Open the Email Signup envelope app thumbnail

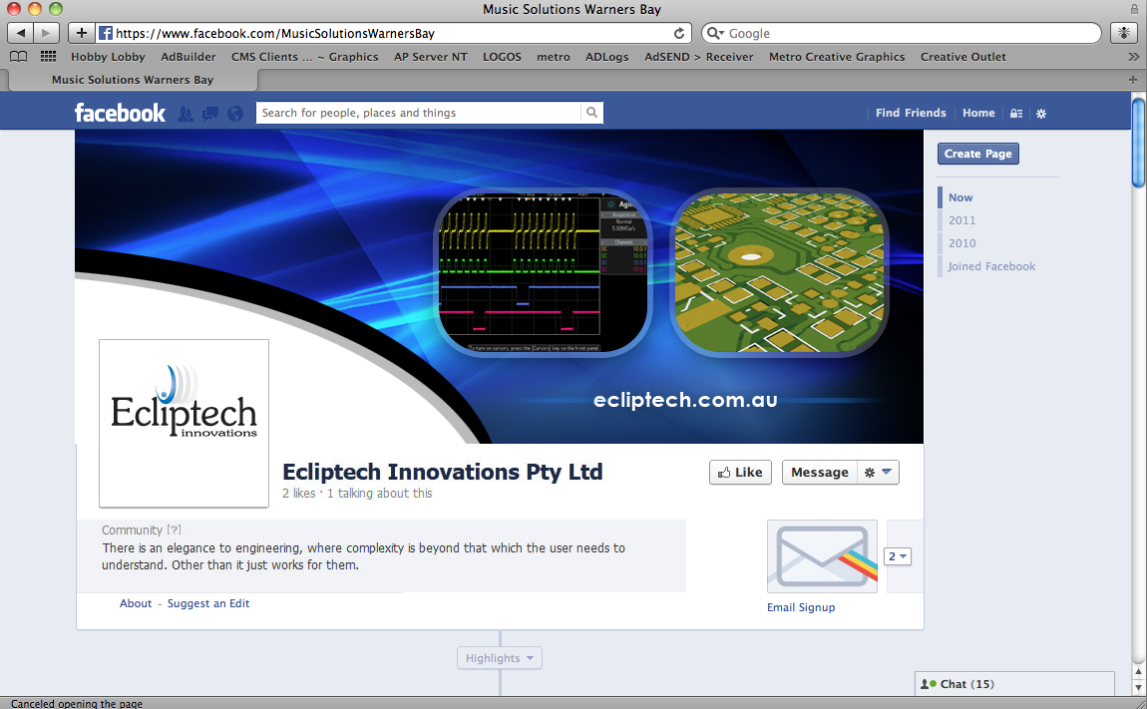(822, 556)
